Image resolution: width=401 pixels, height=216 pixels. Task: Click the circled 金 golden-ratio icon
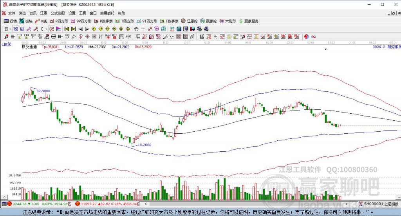pyautogui.click(x=229, y=36)
